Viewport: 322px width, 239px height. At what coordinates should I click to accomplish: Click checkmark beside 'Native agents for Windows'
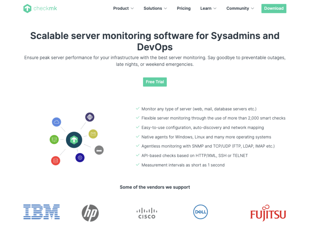pos(138,137)
